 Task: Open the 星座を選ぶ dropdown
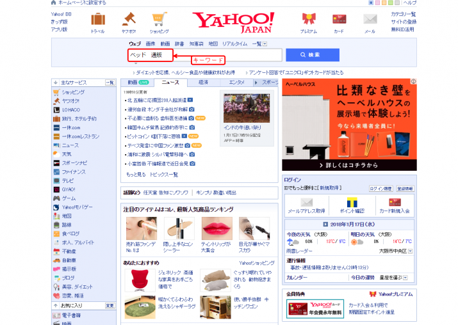click(x=405, y=278)
